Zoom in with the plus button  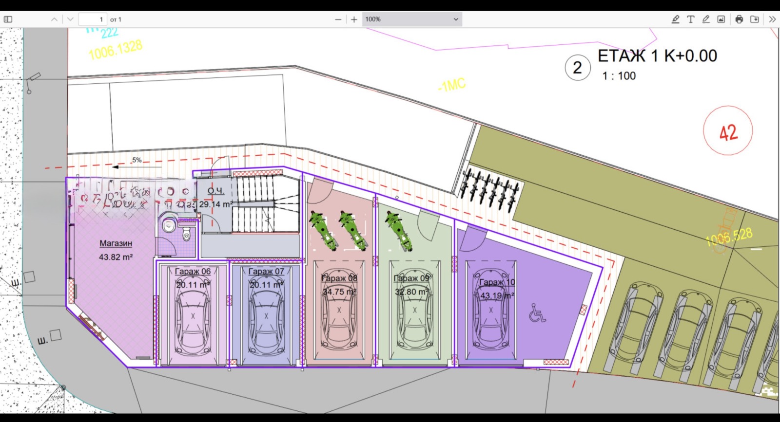[x=354, y=19]
